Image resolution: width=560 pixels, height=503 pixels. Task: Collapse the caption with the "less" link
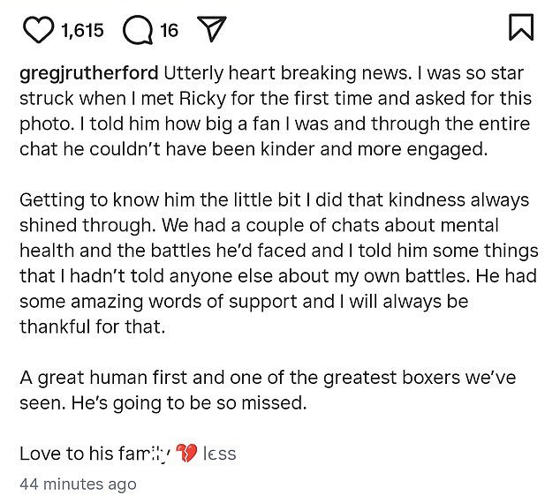(x=219, y=454)
